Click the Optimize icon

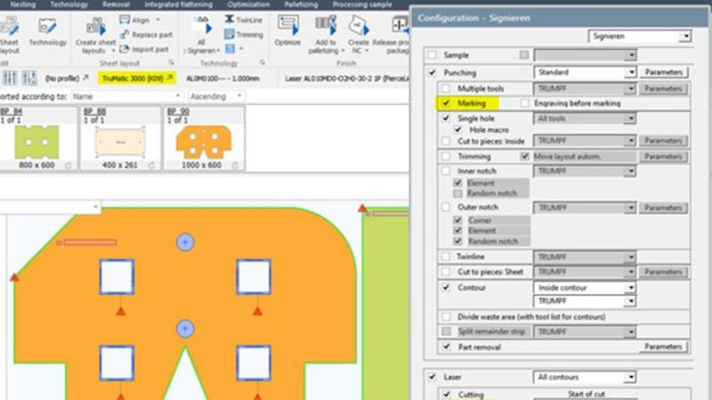click(287, 28)
